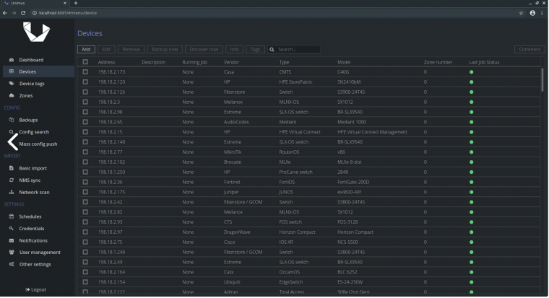
Task: Open browser profile account icon
Action: pos(532,13)
